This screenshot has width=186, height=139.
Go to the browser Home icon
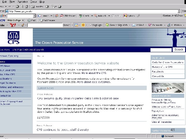[26, 6]
